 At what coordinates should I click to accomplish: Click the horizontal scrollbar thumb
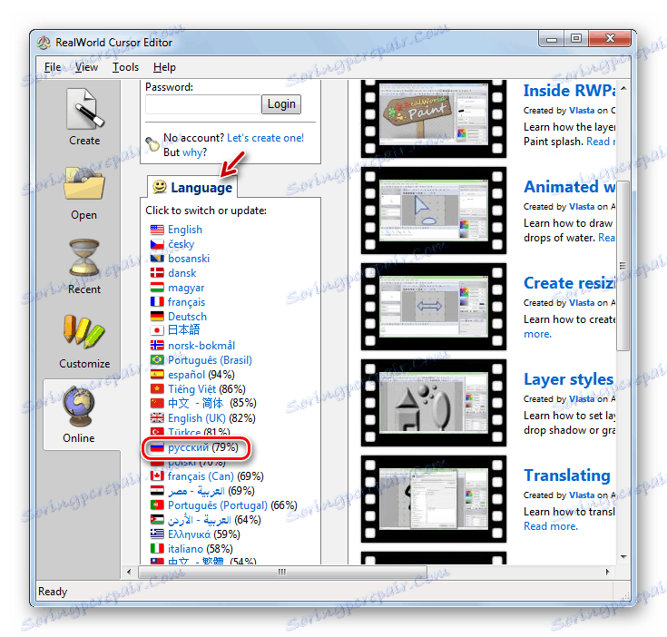(282, 572)
